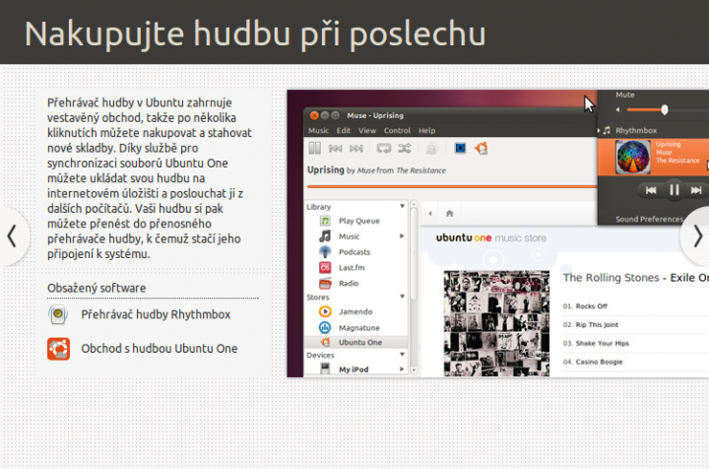The width and height of the screenshot is (709, 469).
Task: Click the Podcasts icon
Action: click(325, 252)
